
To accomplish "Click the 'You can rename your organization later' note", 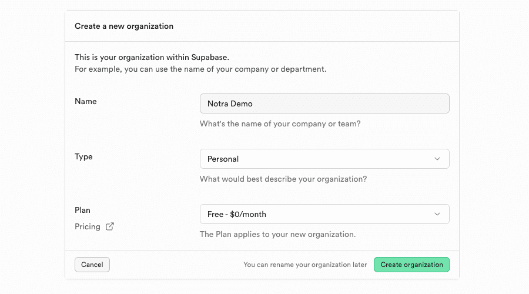I will (x=305, y=265).
